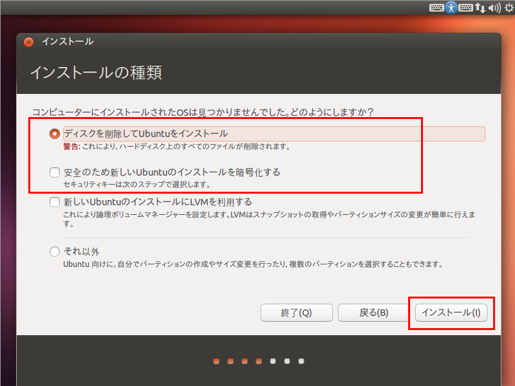Select the それ以外 radio option
The image size is (515, 386).
[55, 252]
